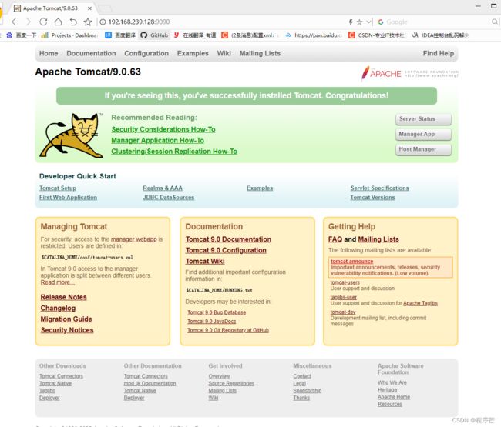This screenshot has height=427, width=501.
Task: Bookmark page using star icon left of address bar
Action: [x=88, y=22]
